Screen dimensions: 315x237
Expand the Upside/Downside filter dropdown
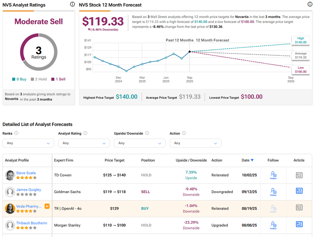click(x=139, y=143)
